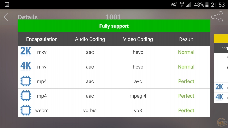The width and height of the screenshot is (228, 128).
Task: Tap the Details title label
Action: (28, 17)
